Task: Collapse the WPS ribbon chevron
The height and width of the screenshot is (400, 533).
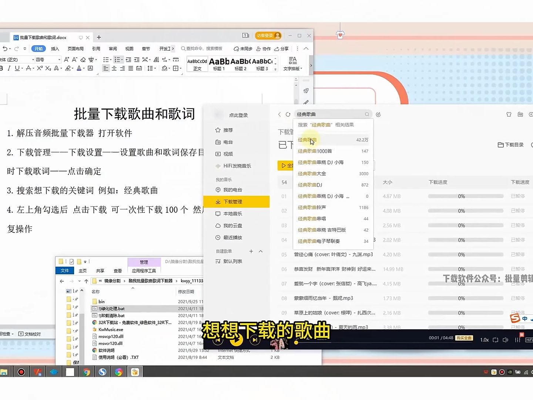Action: pyautogui.click(x=306, y=49)
